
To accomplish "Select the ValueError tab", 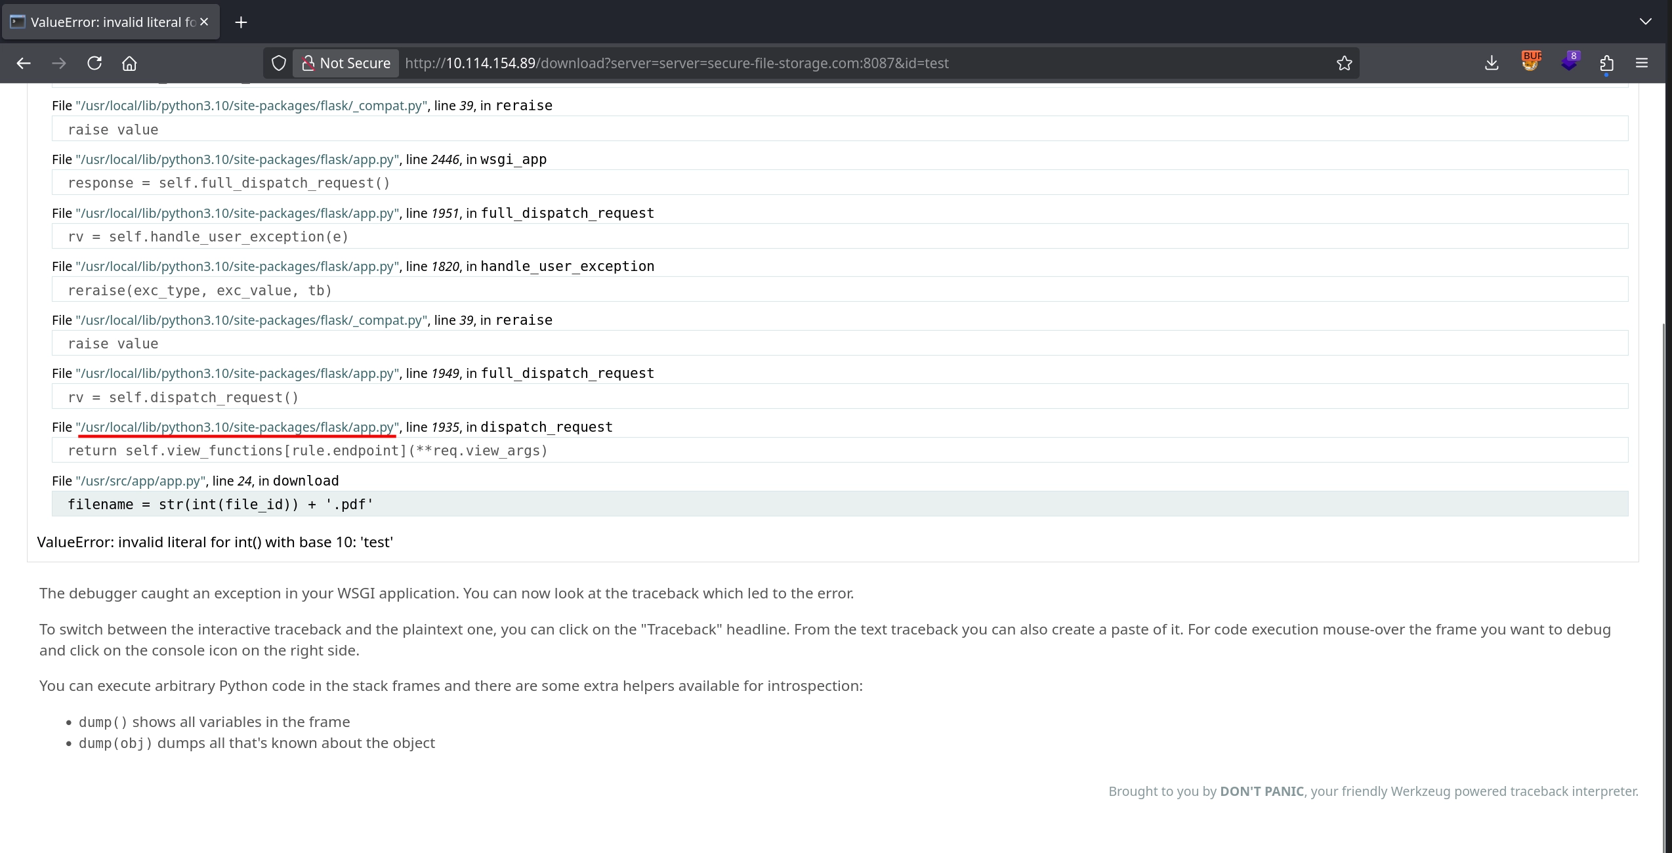I will point(105,22).
